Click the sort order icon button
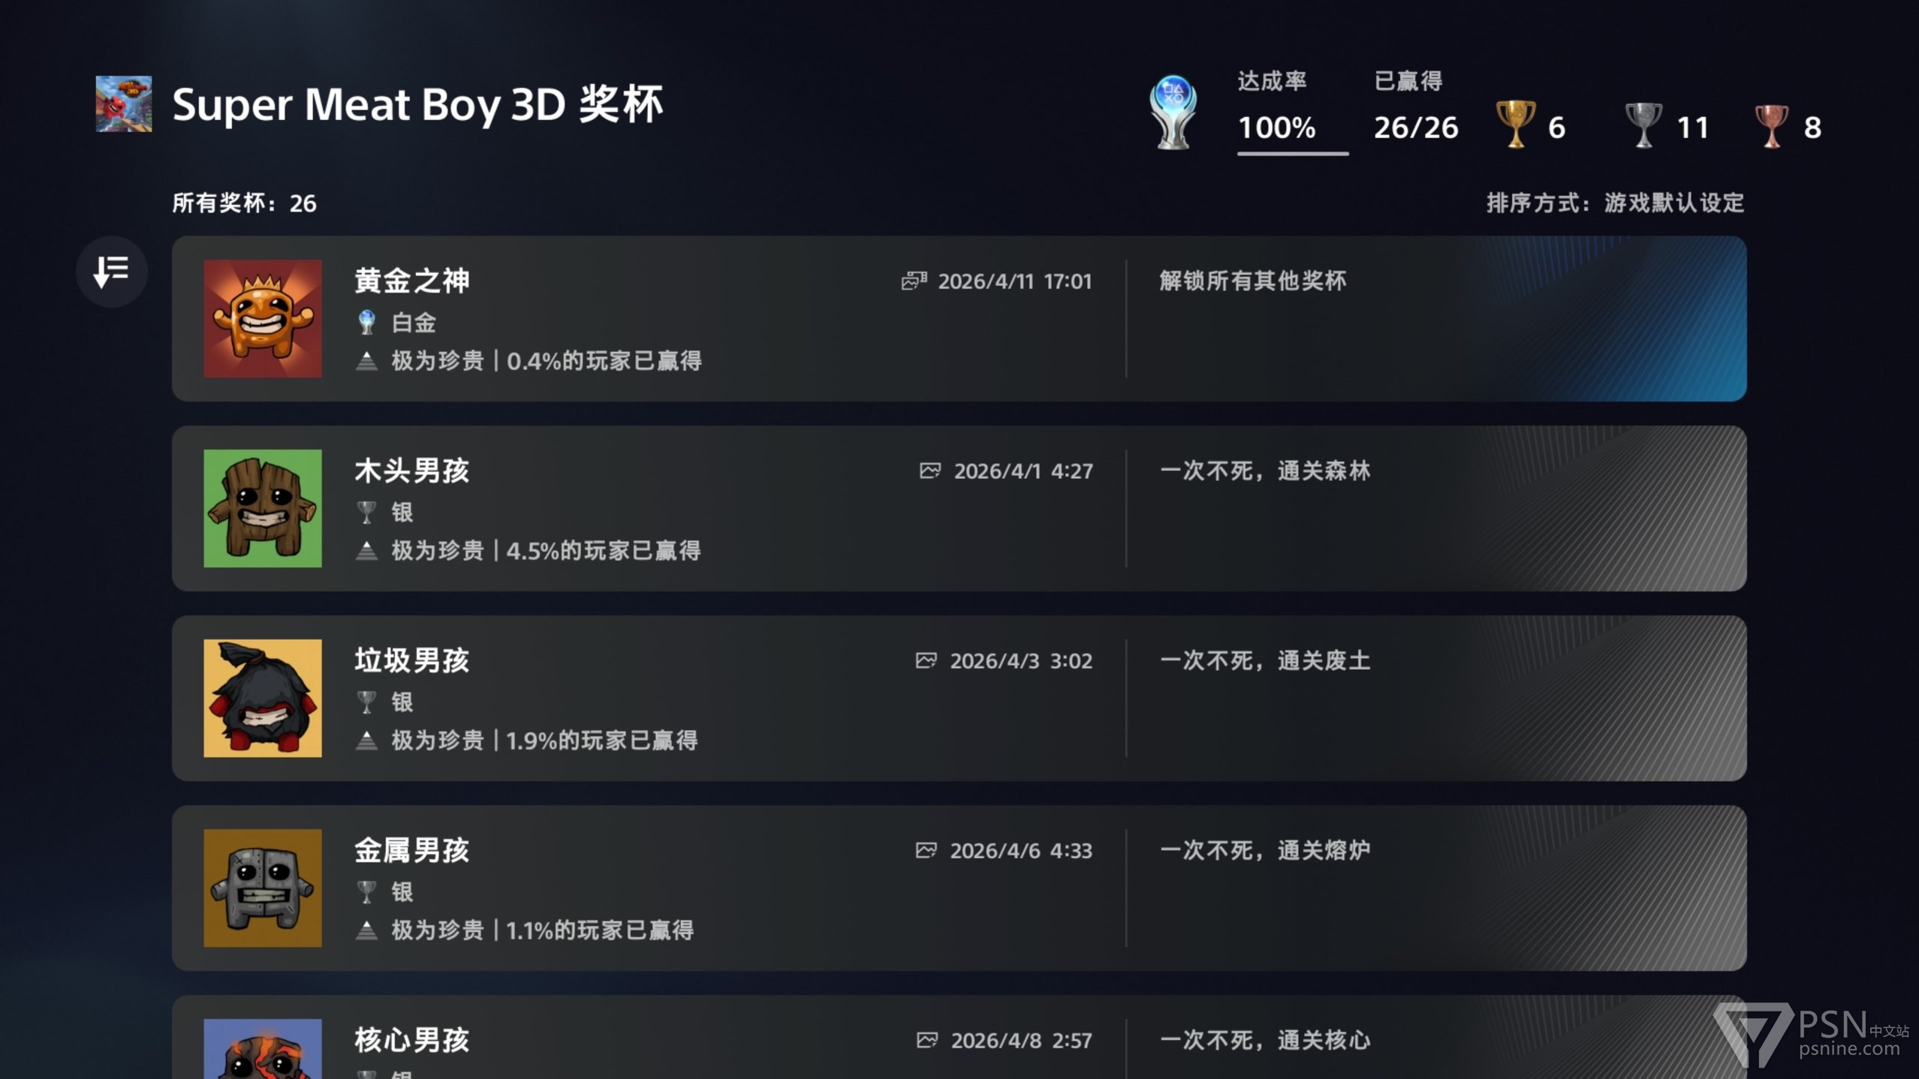This screenshot has height=1079, width=1919. (111, 272)
